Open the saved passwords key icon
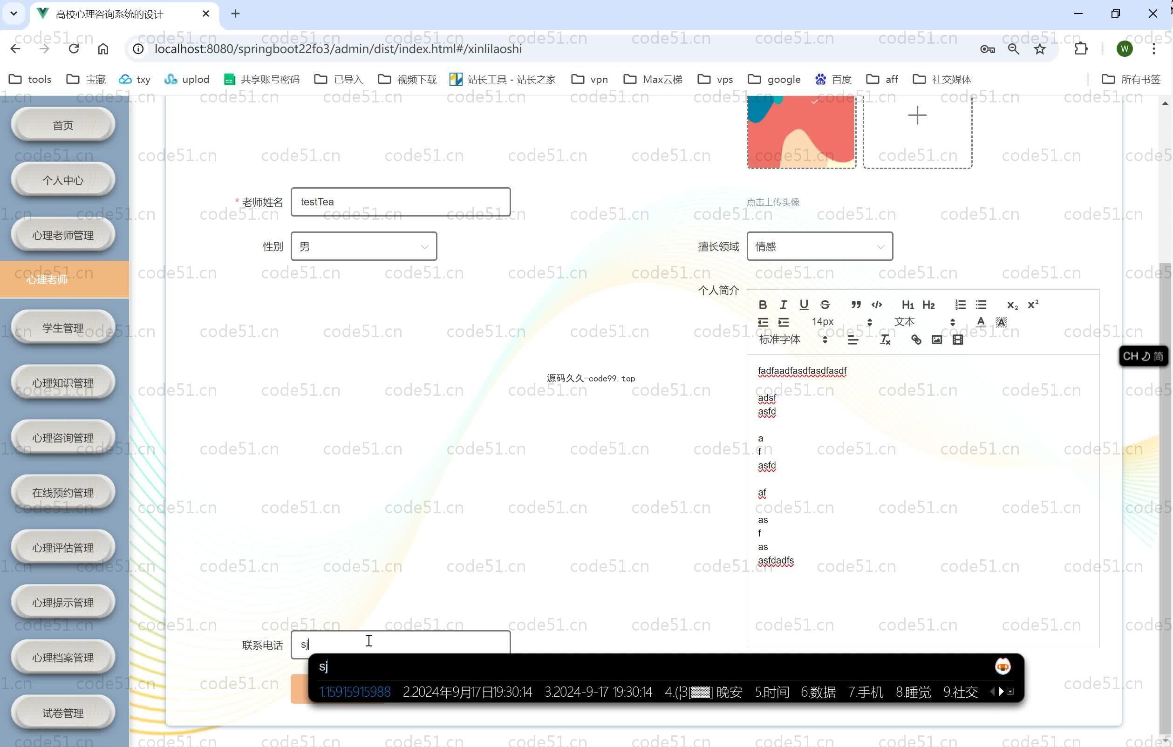Screen dimensions: 1173x747 click(988, 49)
